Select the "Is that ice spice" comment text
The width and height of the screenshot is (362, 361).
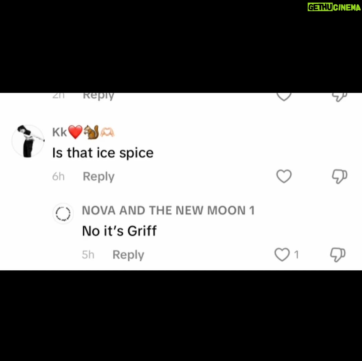(103, 153)
